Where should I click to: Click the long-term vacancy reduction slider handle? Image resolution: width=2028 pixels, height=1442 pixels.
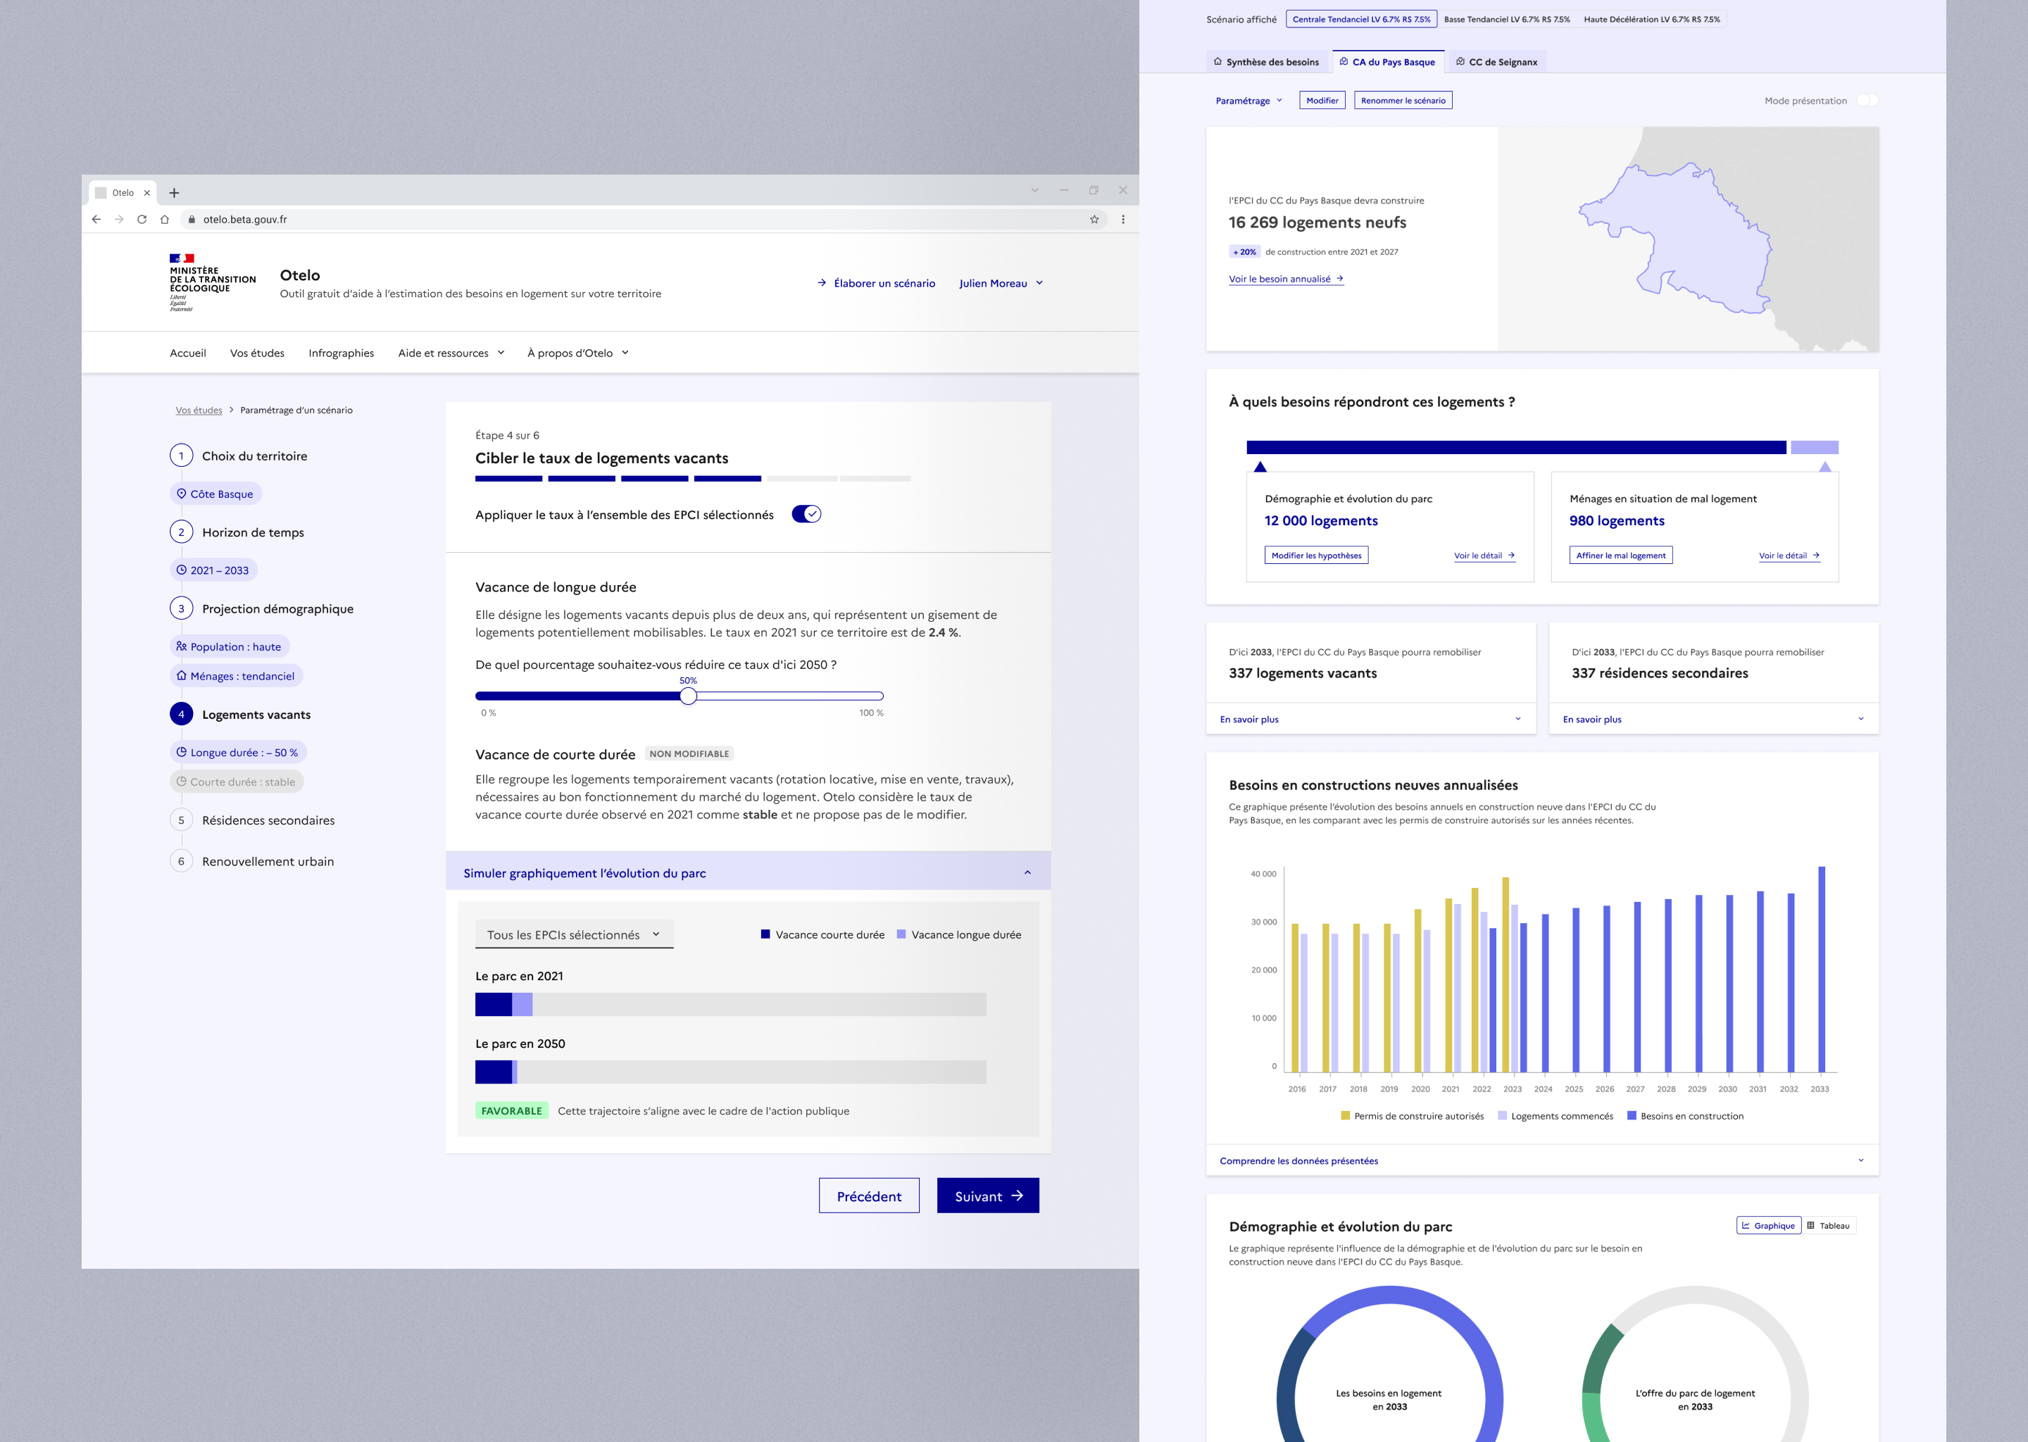[x=688, y=696]
